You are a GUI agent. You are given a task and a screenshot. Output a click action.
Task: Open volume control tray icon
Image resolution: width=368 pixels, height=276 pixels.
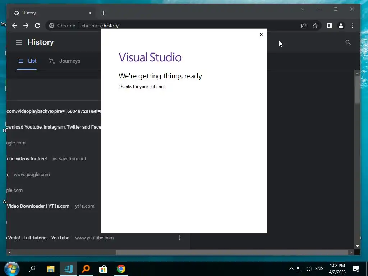308,269
